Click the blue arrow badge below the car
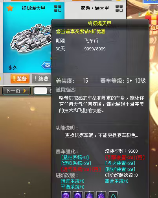Screen dimensions: 158x198 (46, 65)
